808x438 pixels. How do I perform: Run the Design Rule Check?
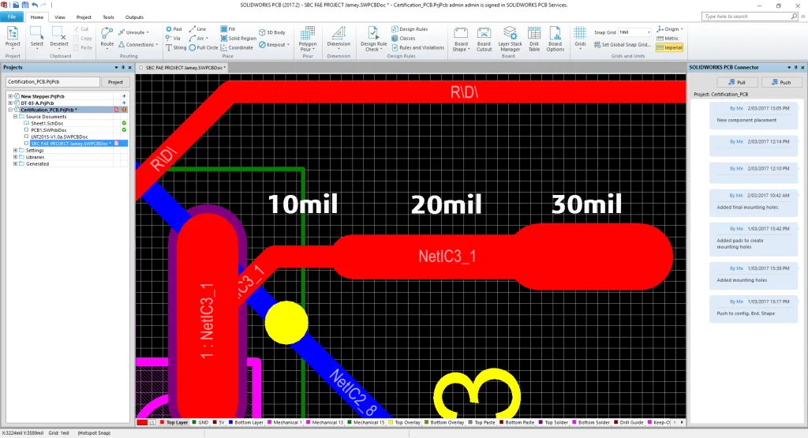click(372, 37)
